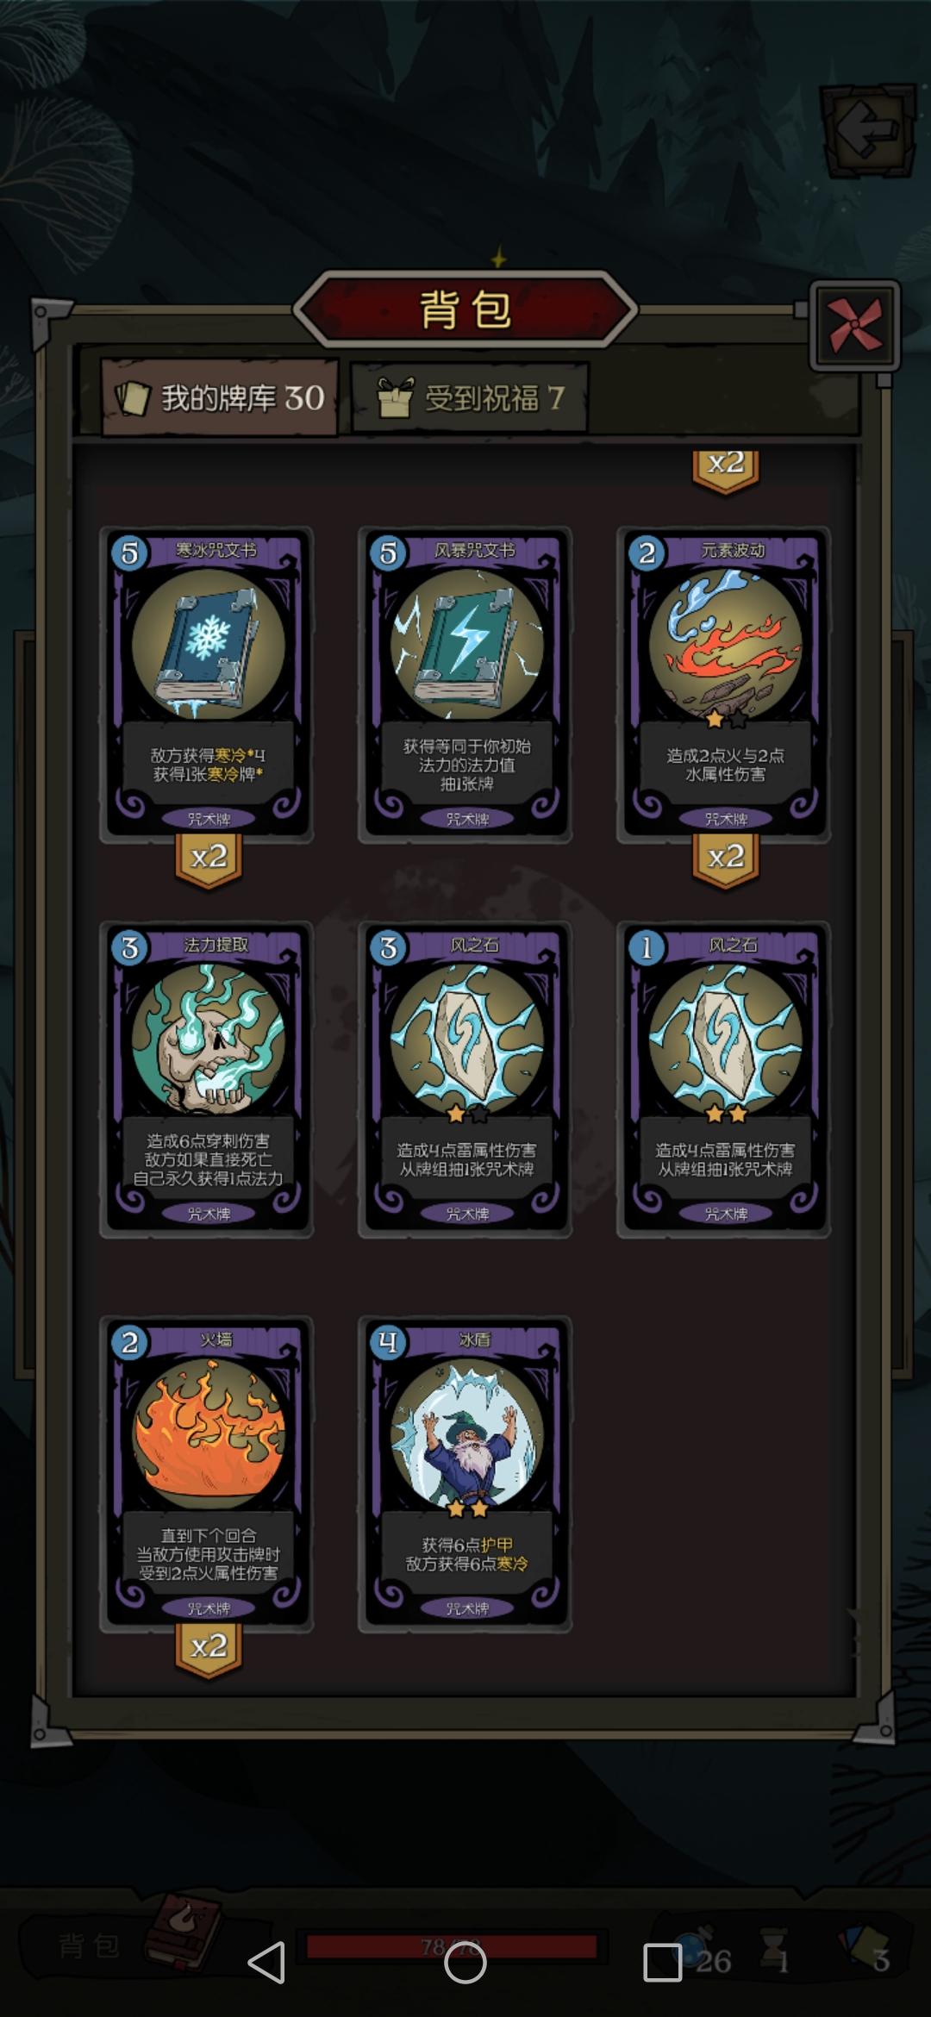Image resolution: width=931 pixels, height=2017 pixels.
Task: Tap the Android recent apps square
Action: point(662,1963)
